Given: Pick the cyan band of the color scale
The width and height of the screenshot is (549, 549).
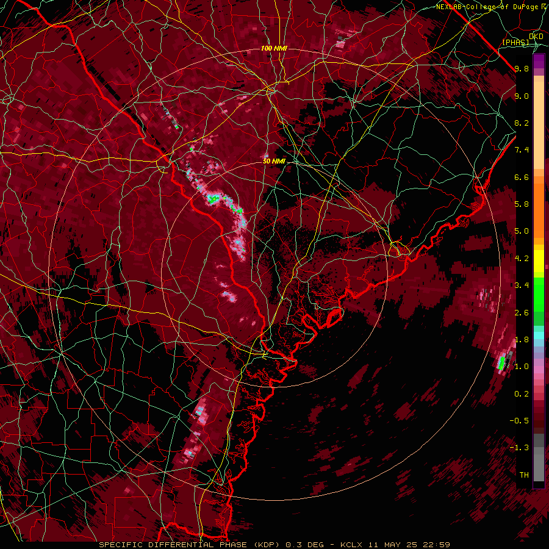Looking at the screenshot, I should (x=539, y=335).
